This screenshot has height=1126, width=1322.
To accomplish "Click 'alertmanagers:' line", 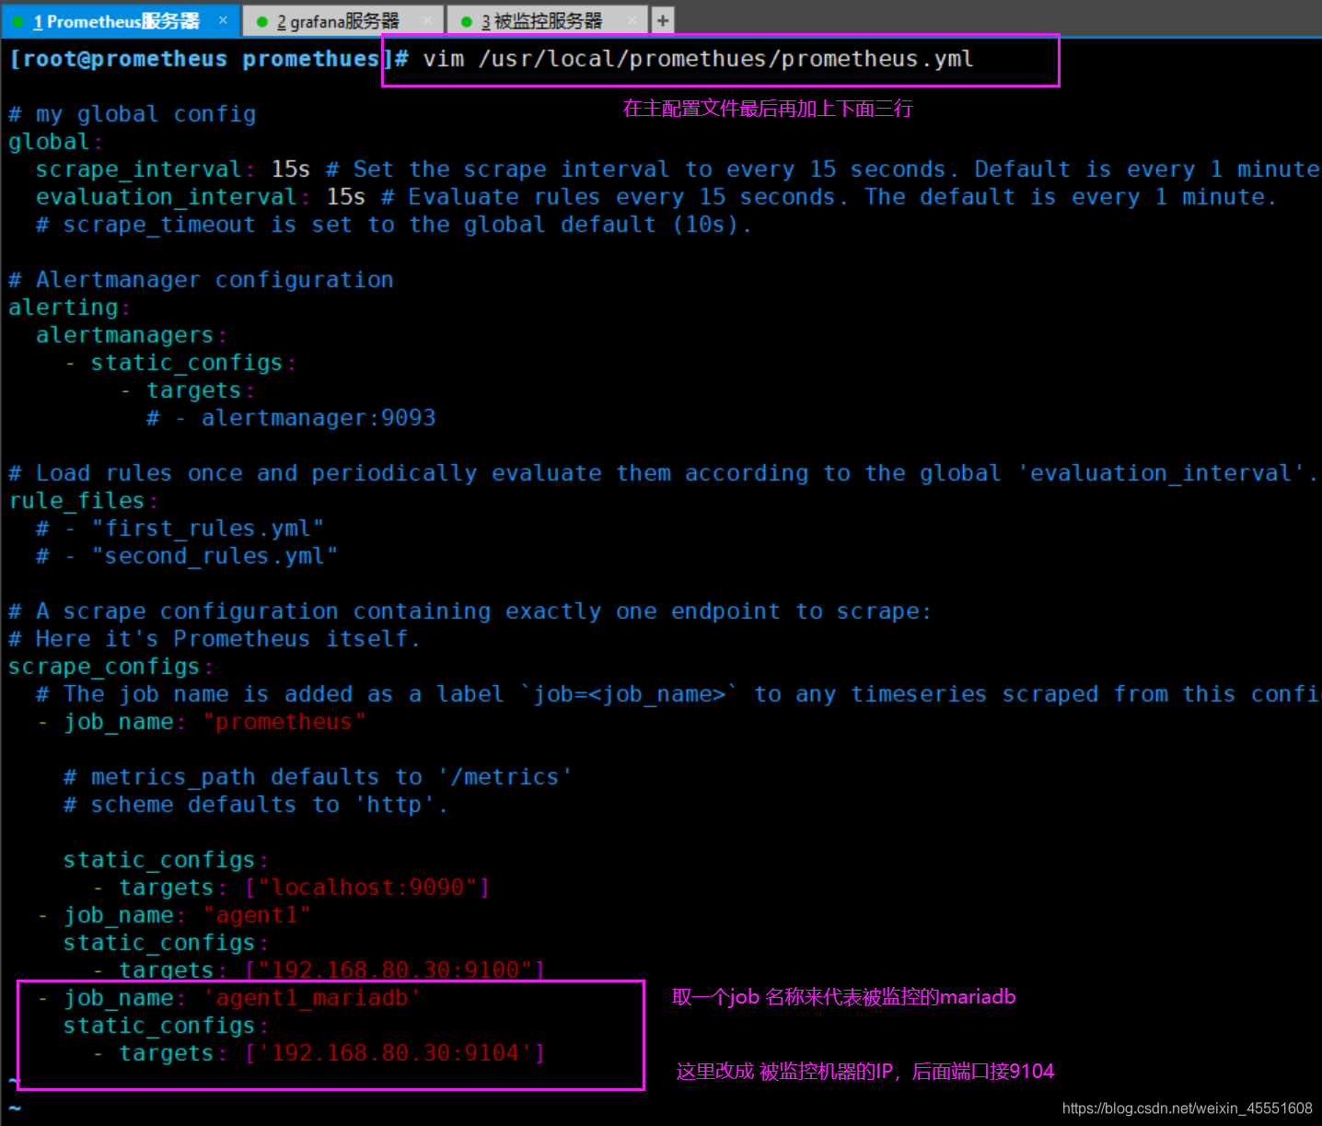I will [131, 335].
